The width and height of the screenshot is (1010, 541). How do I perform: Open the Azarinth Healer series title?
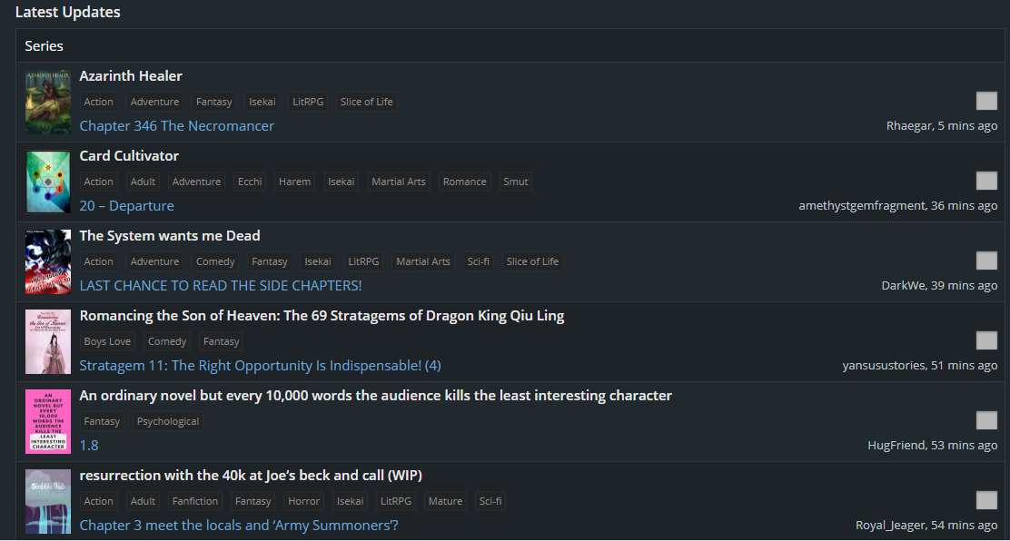131,76
